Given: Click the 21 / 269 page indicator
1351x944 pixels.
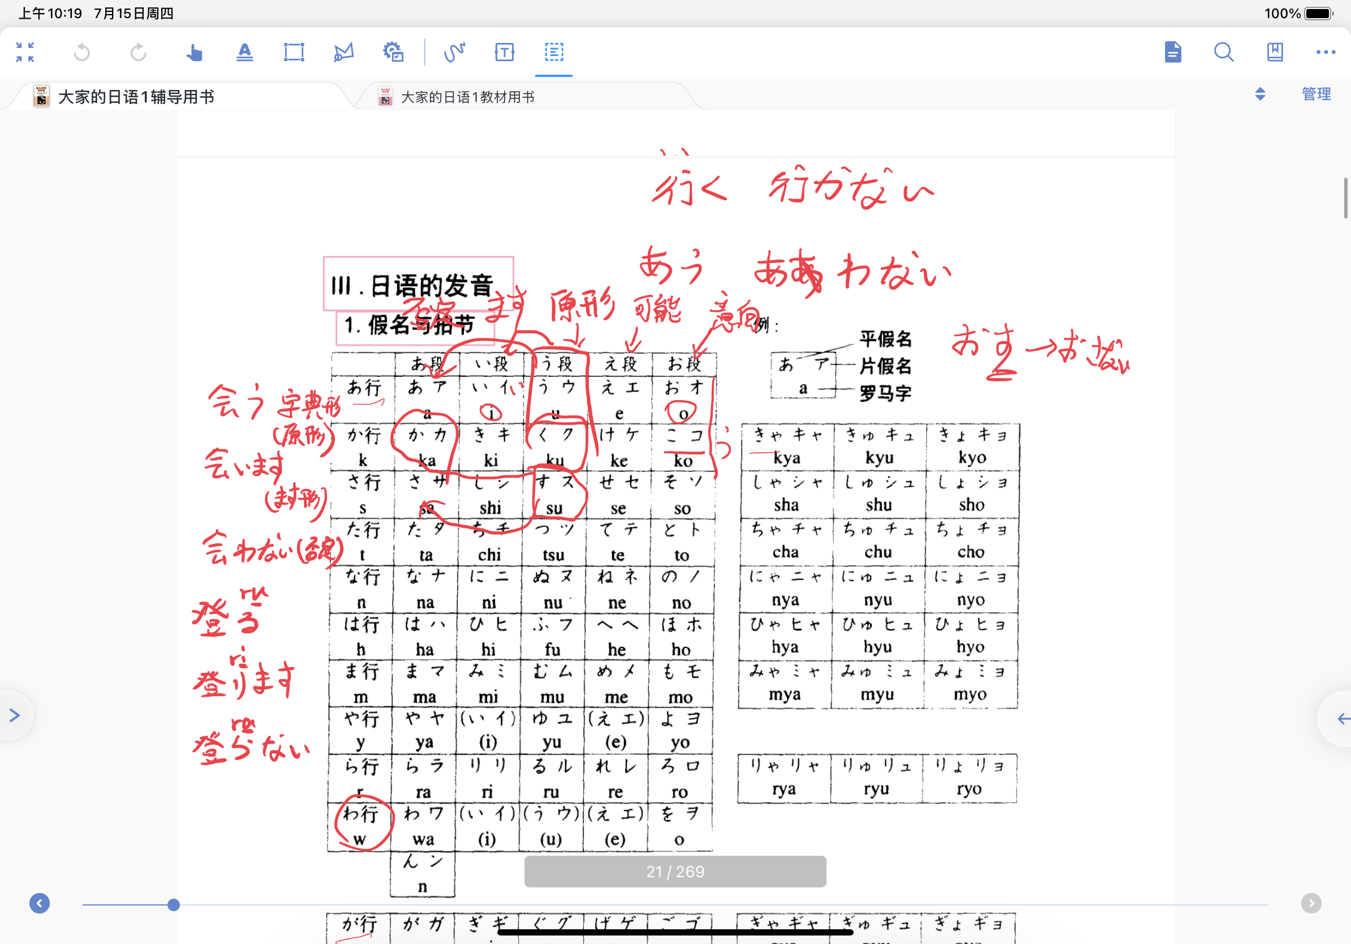Looking at the screenshot, I should [675, 871].
